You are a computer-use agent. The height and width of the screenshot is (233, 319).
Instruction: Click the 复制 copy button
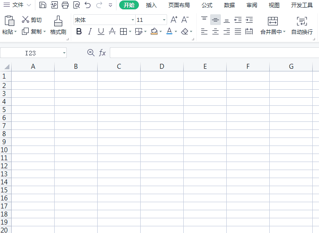point(32,31)
